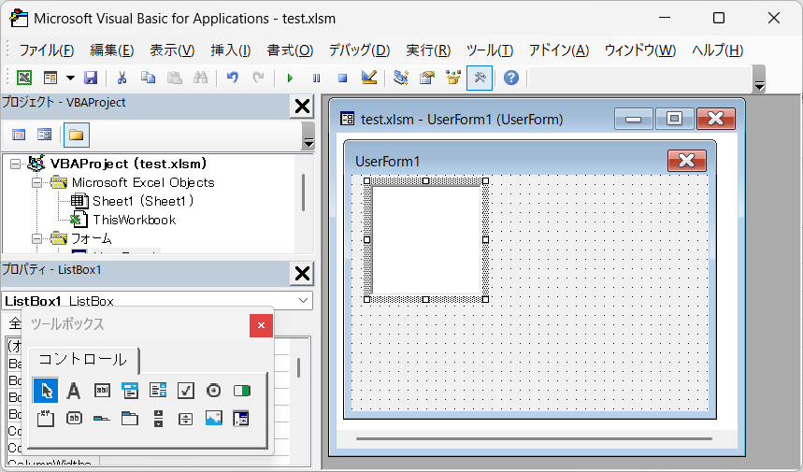Choose the MultiPage tool in toolbox
803x472 pixels.
coord(130,419)
